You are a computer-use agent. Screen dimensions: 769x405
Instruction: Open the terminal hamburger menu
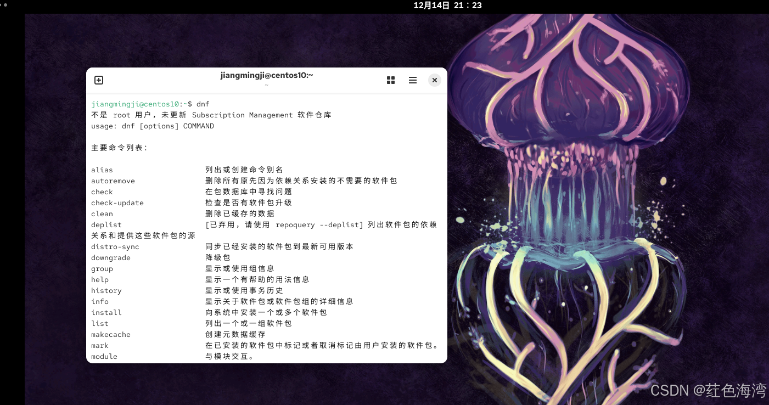(x=413, y=80)
